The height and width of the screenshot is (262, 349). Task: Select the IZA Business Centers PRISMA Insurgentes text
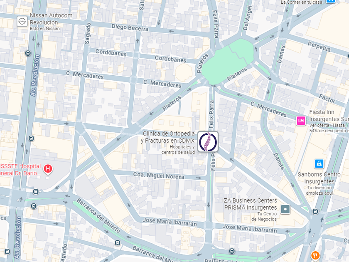(x=250, y=204)
